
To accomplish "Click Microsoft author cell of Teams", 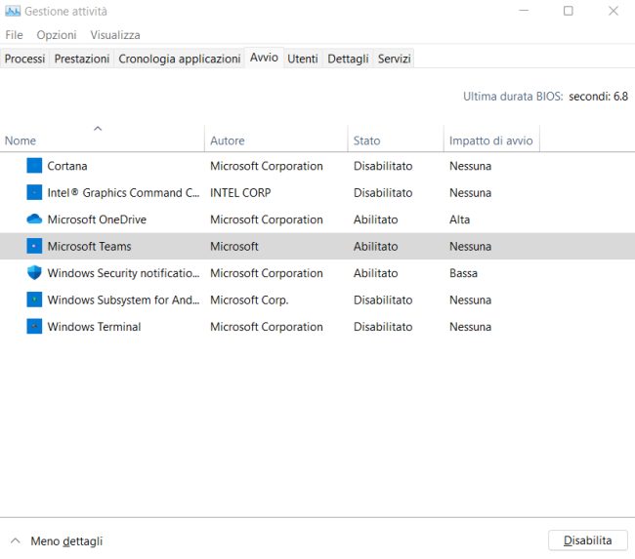I will (x=234, y=246).
